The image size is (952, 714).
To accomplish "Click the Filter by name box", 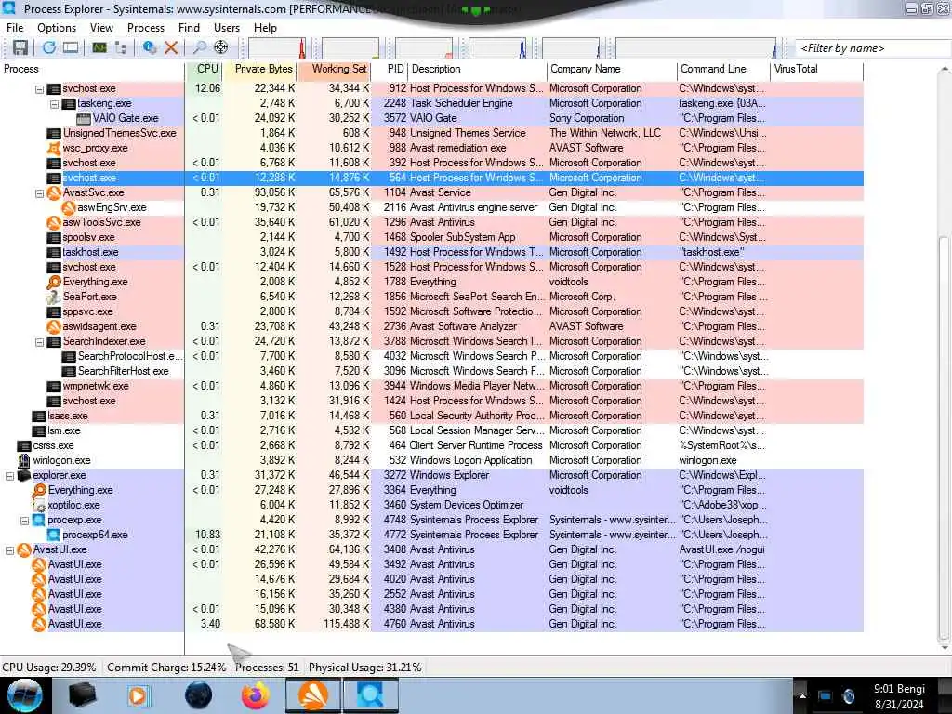I will (x=872, y=48).
